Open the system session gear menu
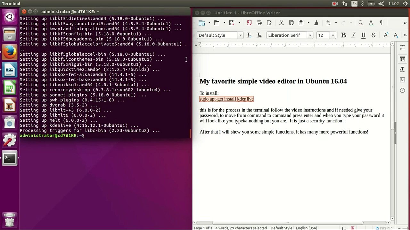Image resolution: width=410 pixels, height=230 pixels. 405,4
